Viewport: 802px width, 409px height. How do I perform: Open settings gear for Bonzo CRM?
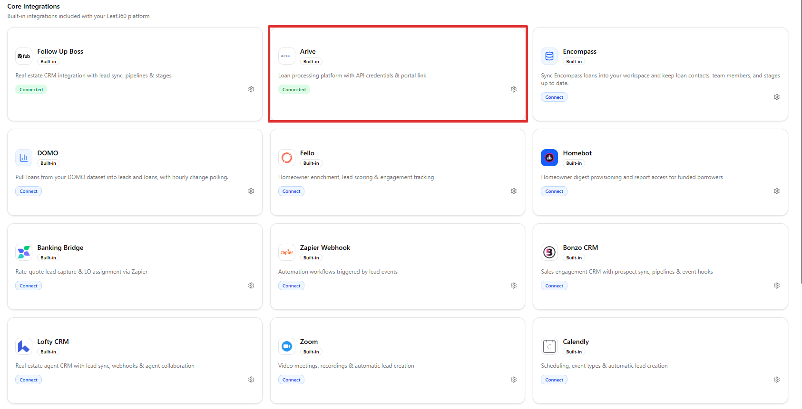777,285
